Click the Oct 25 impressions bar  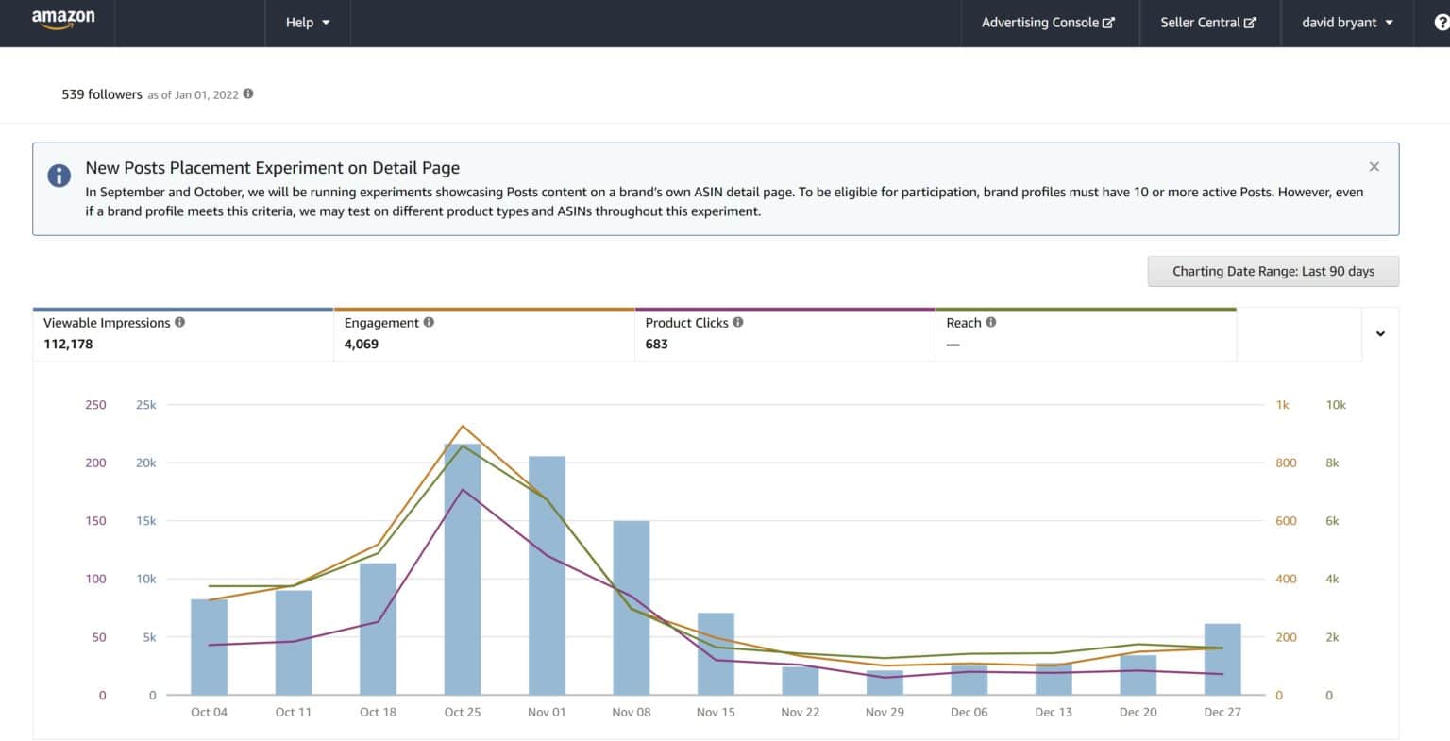[x=463, y=569]
